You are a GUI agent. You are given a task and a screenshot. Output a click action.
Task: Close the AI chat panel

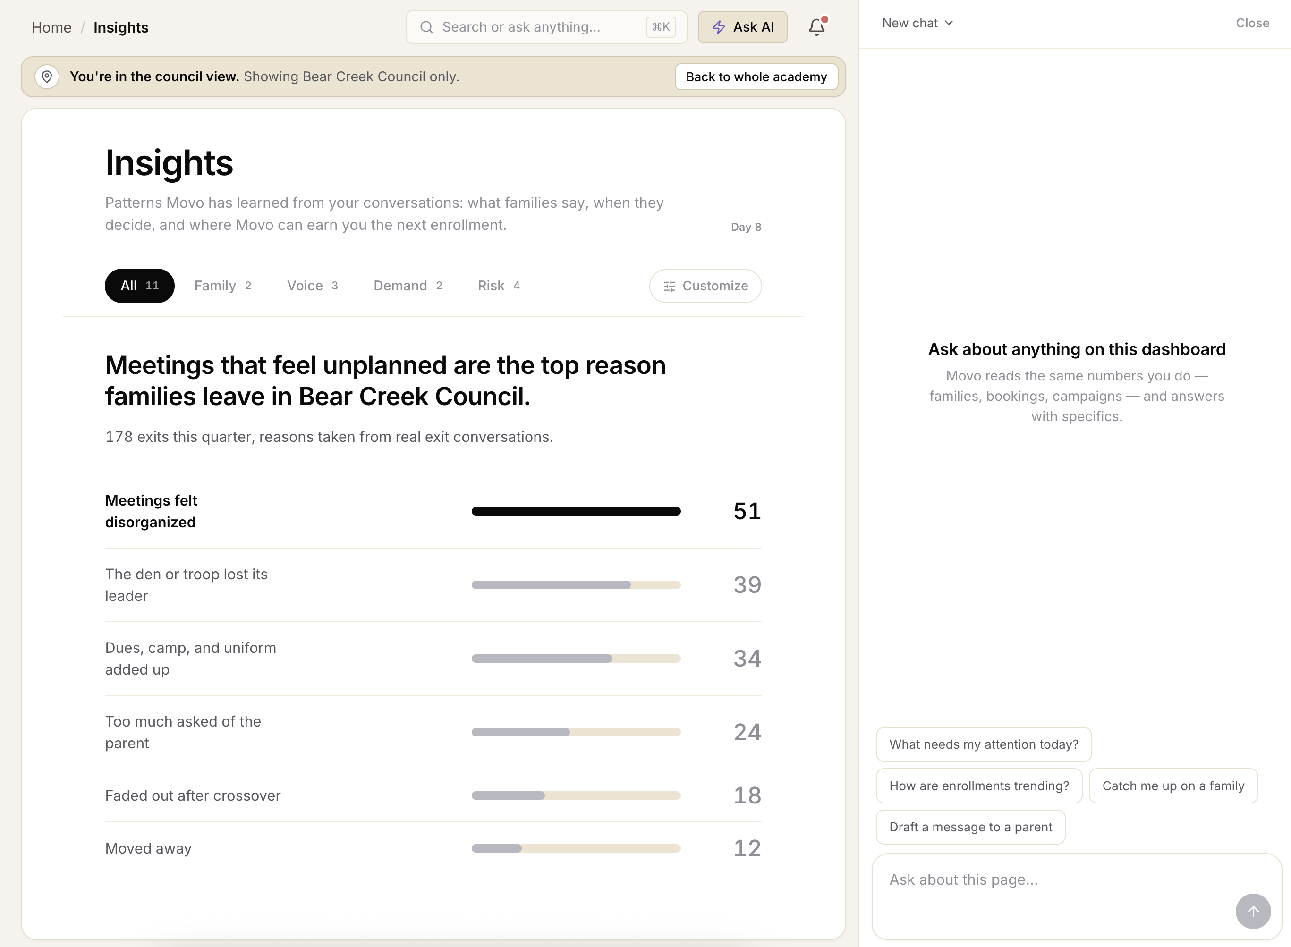coord(1252,23)
